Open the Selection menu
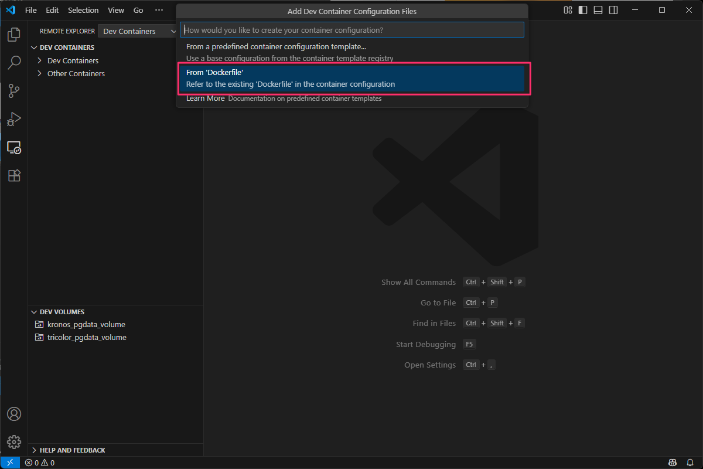 click(83, 10)
